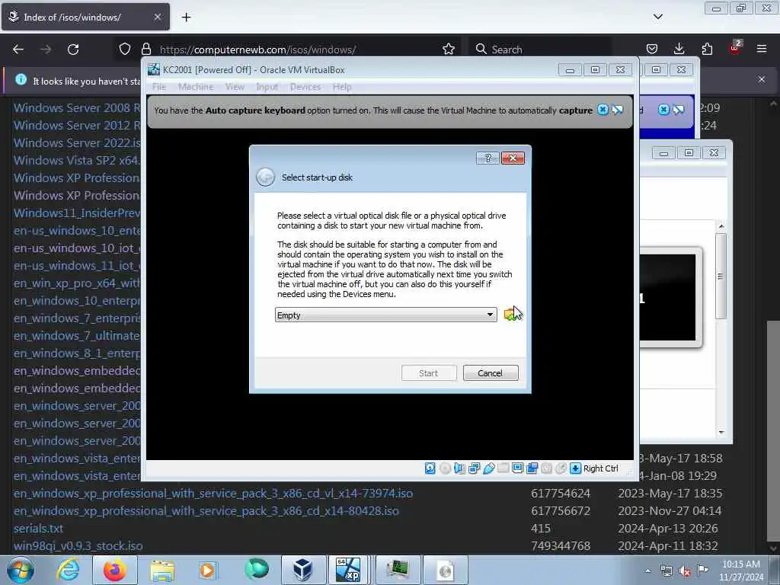Open Windows Explorer folder from the taskbar
The image size is (780, 585).
(162, 570)
